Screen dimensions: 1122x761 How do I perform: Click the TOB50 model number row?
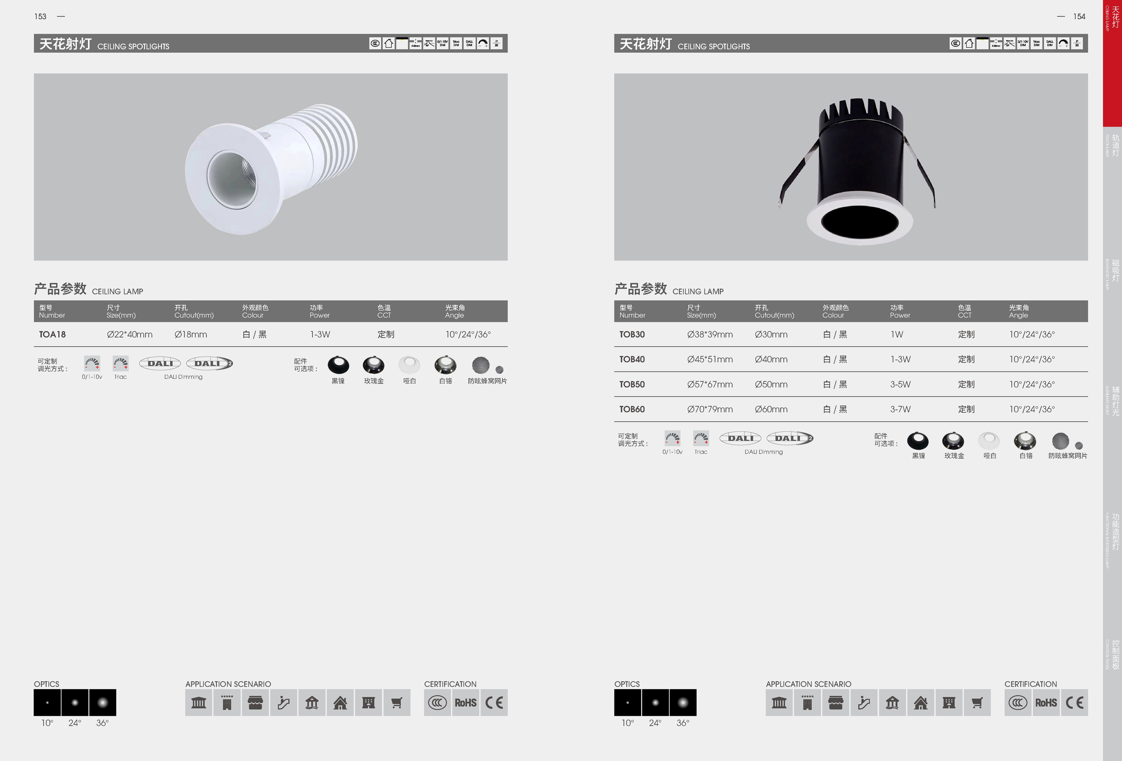[632, 384]
